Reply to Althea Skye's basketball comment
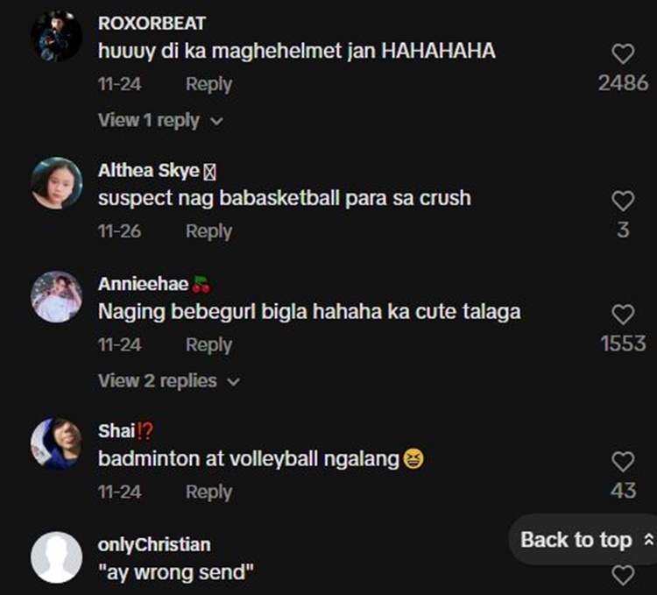This screenshot has height=595, width=657. tap(208, 231)
